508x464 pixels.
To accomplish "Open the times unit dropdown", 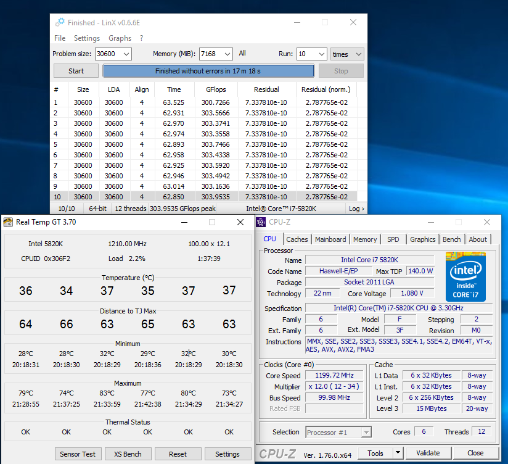I will click(347, 54).
